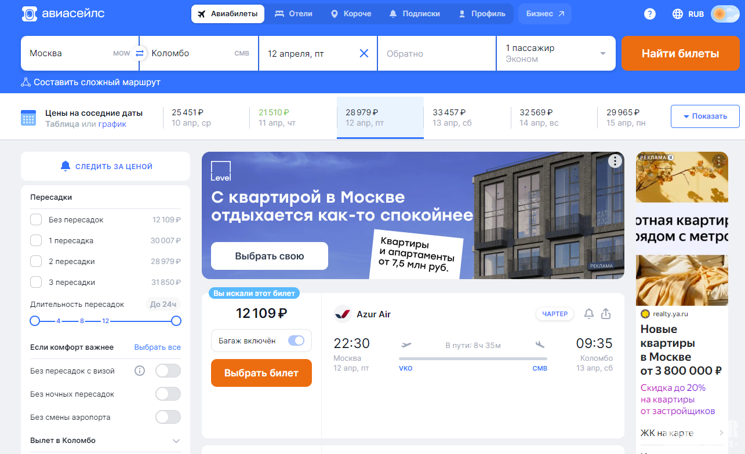Image resolution: width=745 pixels, height=454 pixels.
Task: Switch to the 'Отели' tab
Action: click(x=294, y=14)
